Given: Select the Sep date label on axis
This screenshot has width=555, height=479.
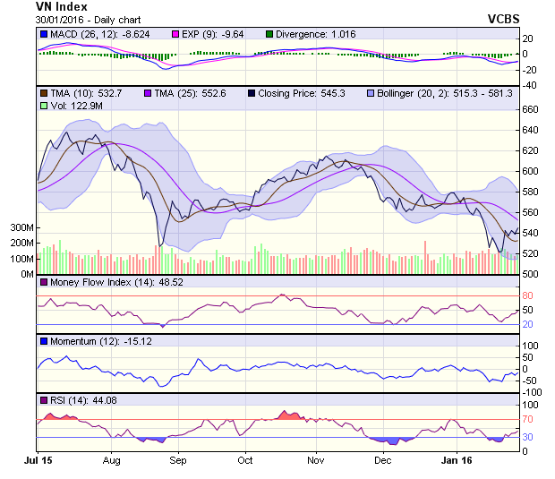Looking at the screenshot, I should (x=177, y=461).
